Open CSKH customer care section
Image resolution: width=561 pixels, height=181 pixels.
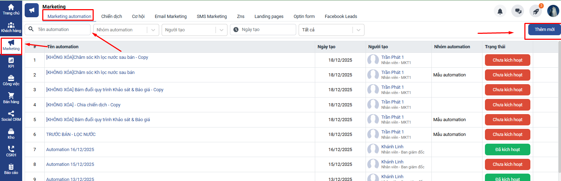[x=11, y=151]
